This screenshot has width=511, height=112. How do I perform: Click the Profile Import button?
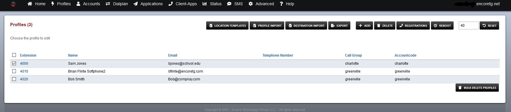tap(267, 26)
